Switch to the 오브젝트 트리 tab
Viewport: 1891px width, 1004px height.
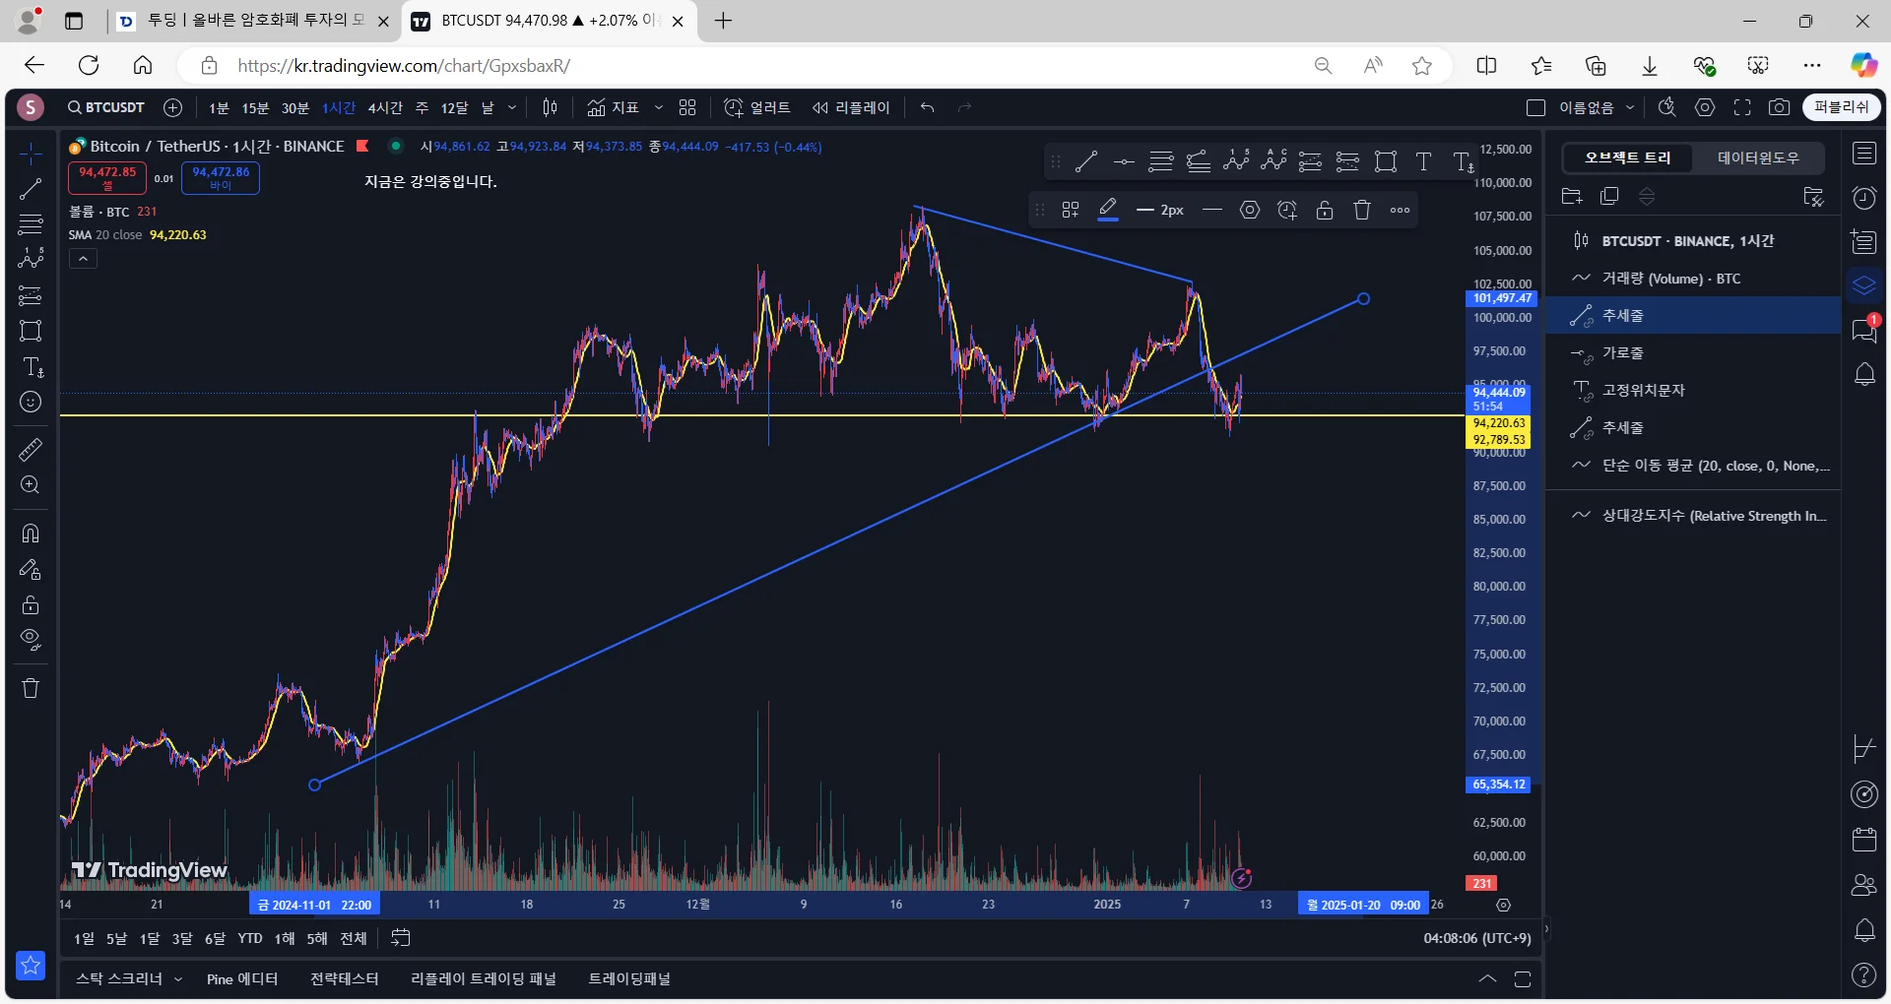coord(1627,157)
